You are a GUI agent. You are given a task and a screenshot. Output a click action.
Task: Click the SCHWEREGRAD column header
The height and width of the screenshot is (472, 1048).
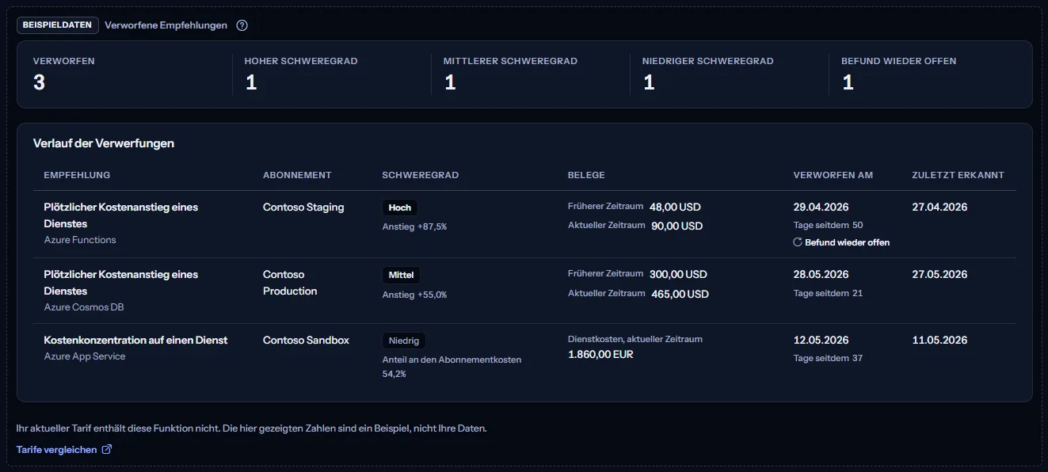(421, 175)
